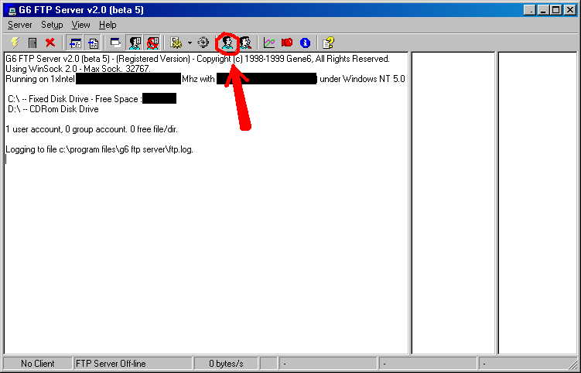This screenshot has height=373, width=581.
Task: Click the red camera record icon
Action: click(287, 43)
